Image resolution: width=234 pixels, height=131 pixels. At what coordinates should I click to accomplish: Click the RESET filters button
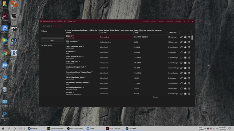point(52,40)
